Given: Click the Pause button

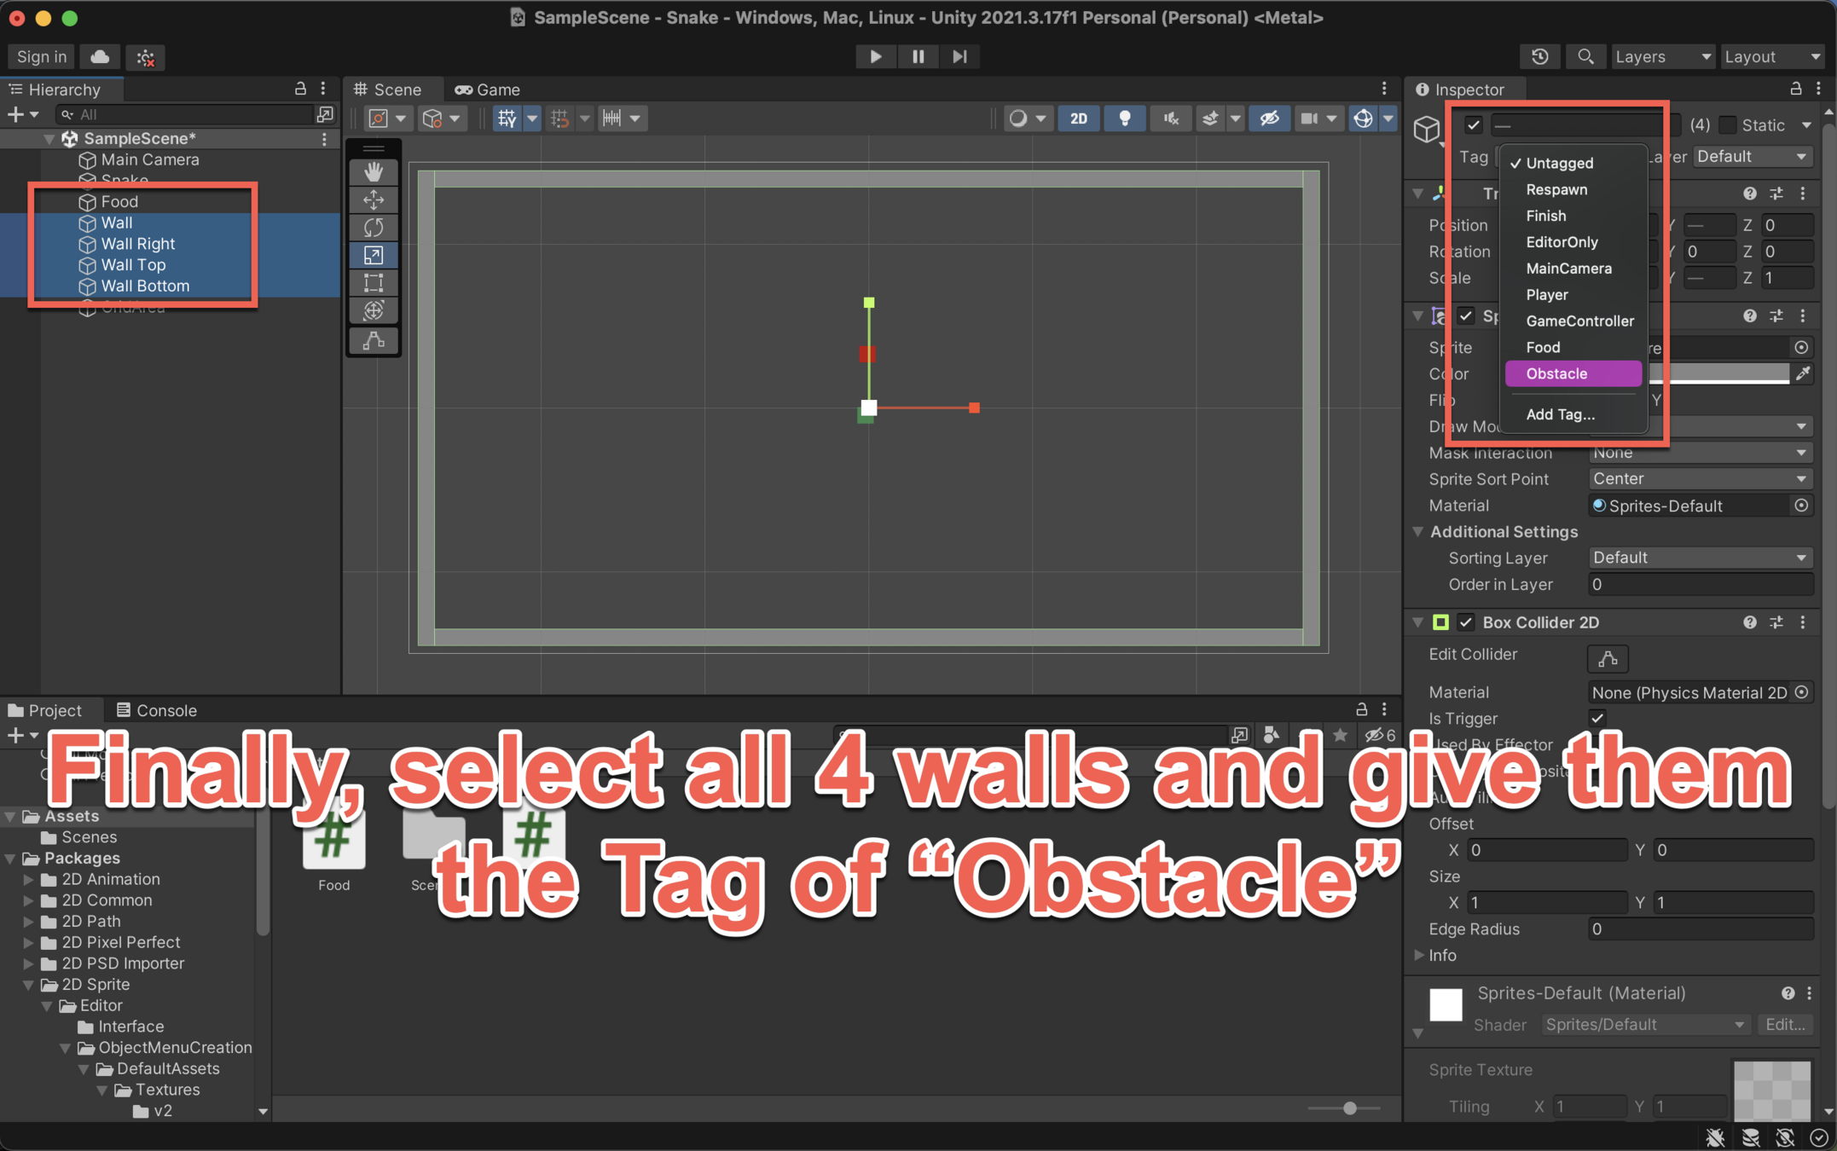Looking at the screenshot, I should click(918, 56).
